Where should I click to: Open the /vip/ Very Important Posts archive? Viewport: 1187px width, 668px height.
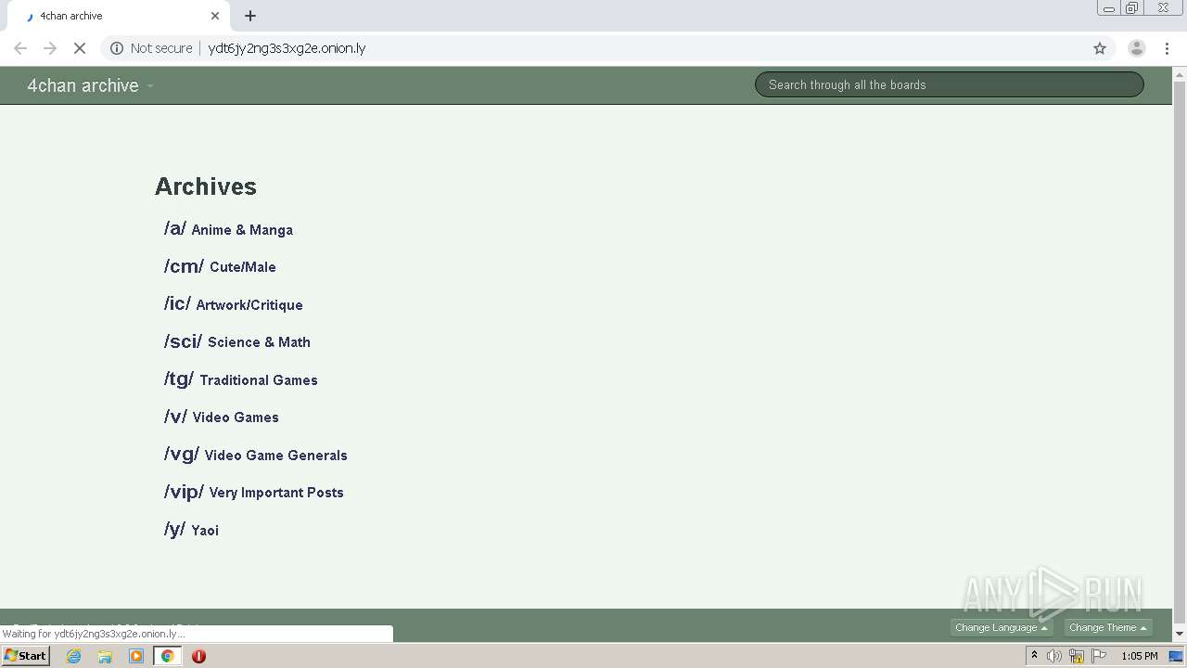(x=254, y=492)
